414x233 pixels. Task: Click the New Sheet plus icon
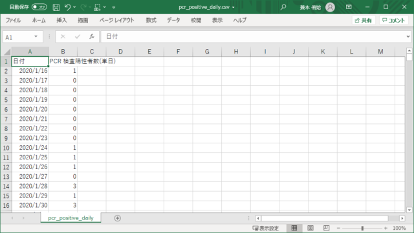pos(118,218)
